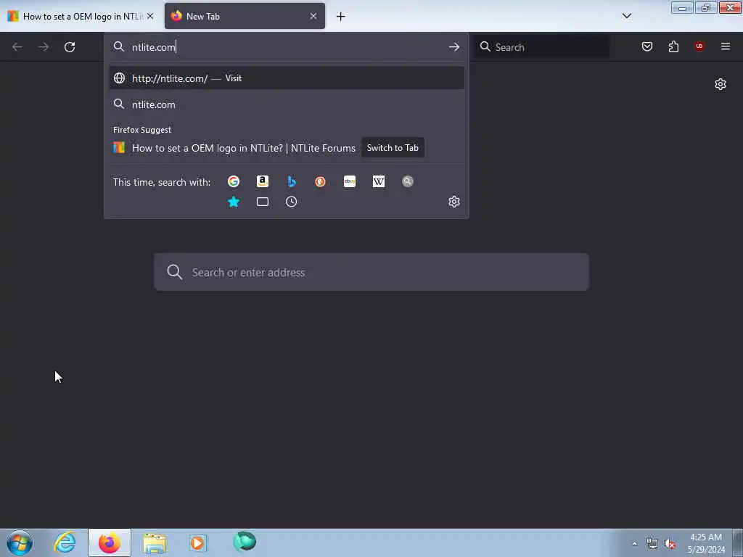The image size is (743, 557).
Task: Click the back navigation arrow
Action: point(17,47)
